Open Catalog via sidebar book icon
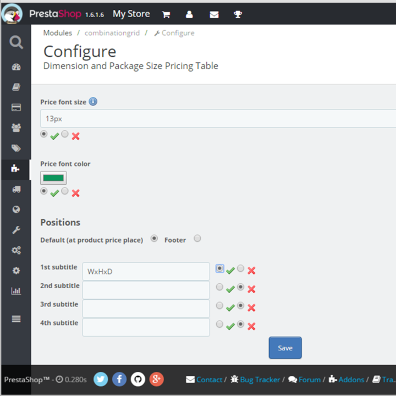This screenshot has height=396, width=396. (16, 87)
